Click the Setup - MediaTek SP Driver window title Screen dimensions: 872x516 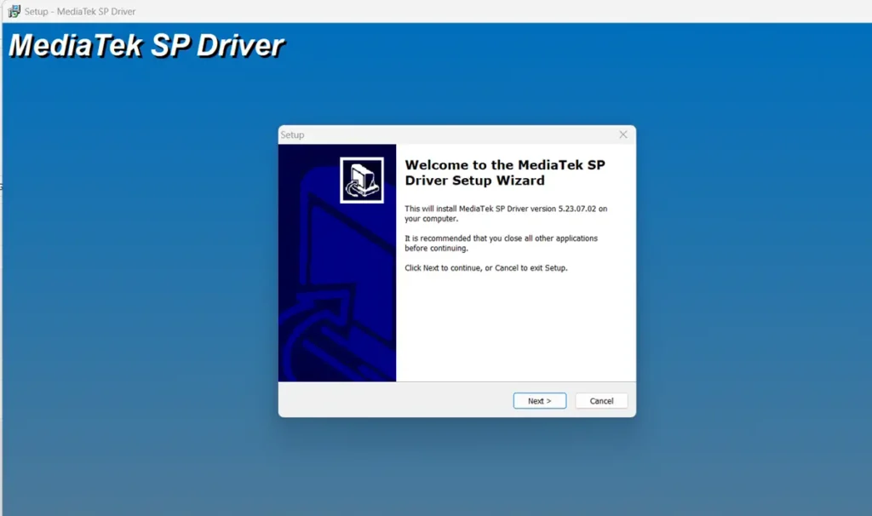click(83, 12)
